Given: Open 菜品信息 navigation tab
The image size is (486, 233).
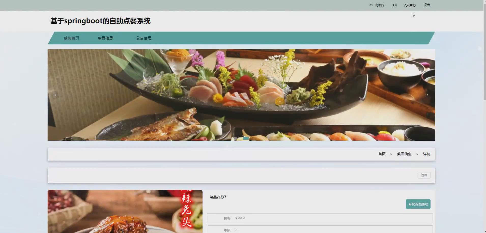Looking at the screenshot, I should coord(105,38).
